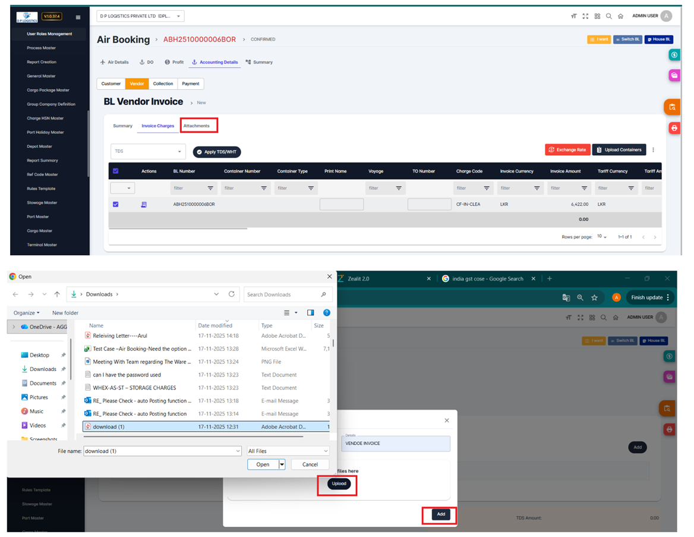694x537 pixels.
Task: Select download (1) file in list
Action: click(x=109, y=427)
